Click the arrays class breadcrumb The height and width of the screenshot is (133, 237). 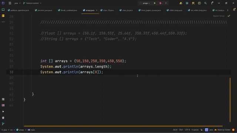pos(20,130)
